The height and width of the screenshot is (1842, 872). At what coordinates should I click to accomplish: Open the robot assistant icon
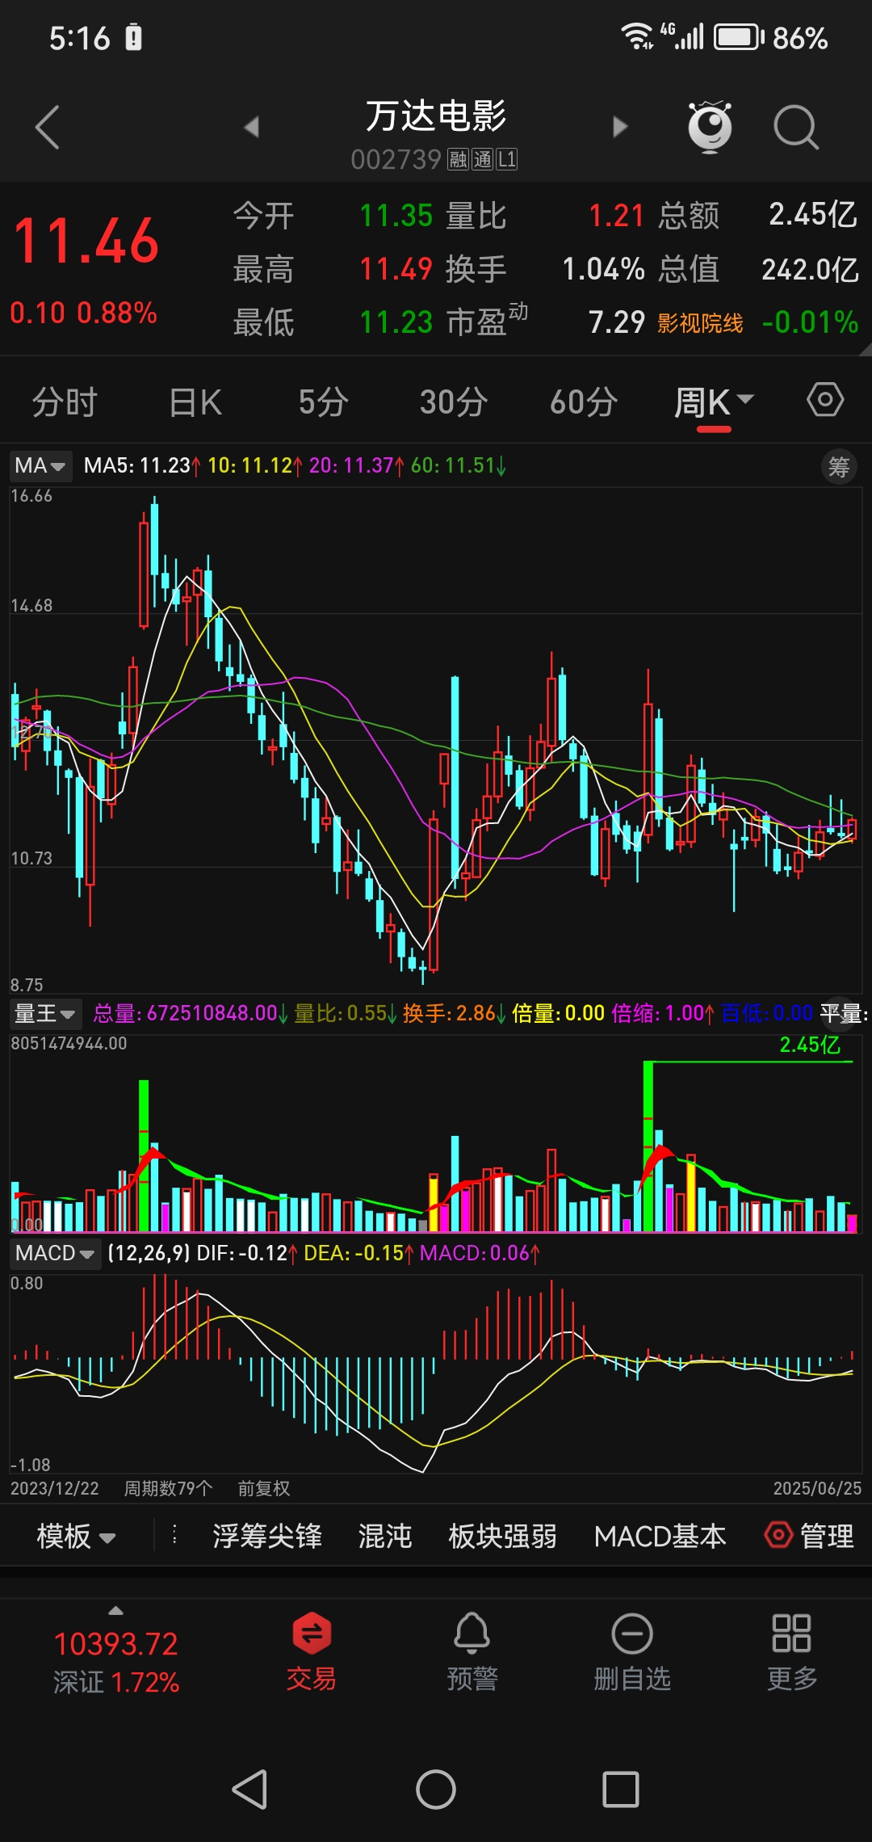pos(710,127)
